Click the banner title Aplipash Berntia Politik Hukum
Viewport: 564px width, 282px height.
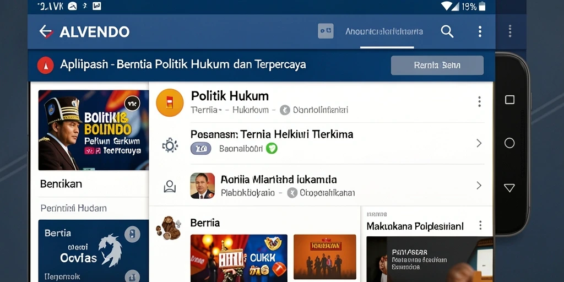pos(183,65)
